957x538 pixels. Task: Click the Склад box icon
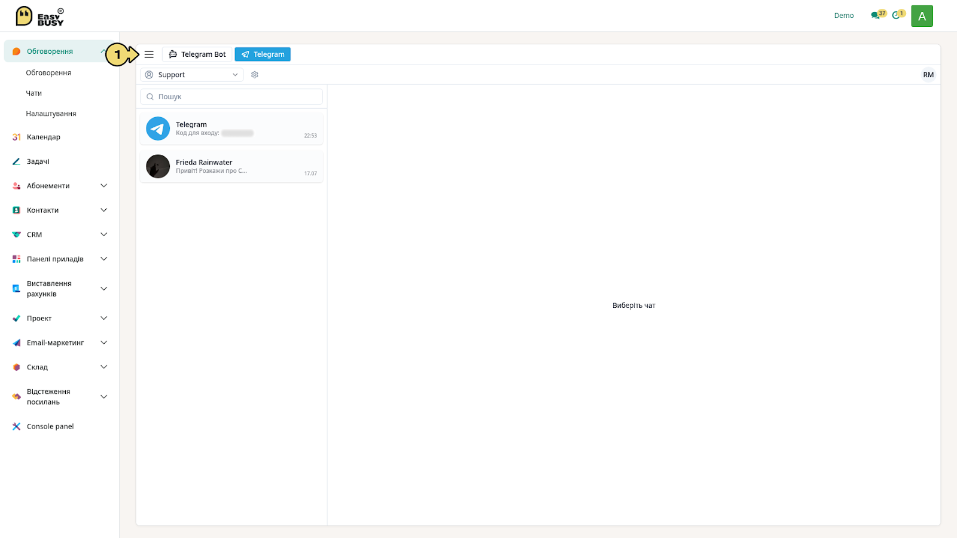point(17,368)
